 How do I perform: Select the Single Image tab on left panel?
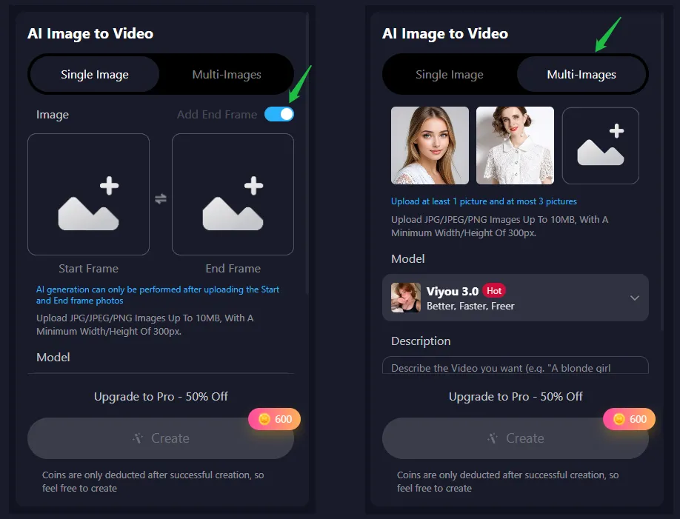[93, 74]
